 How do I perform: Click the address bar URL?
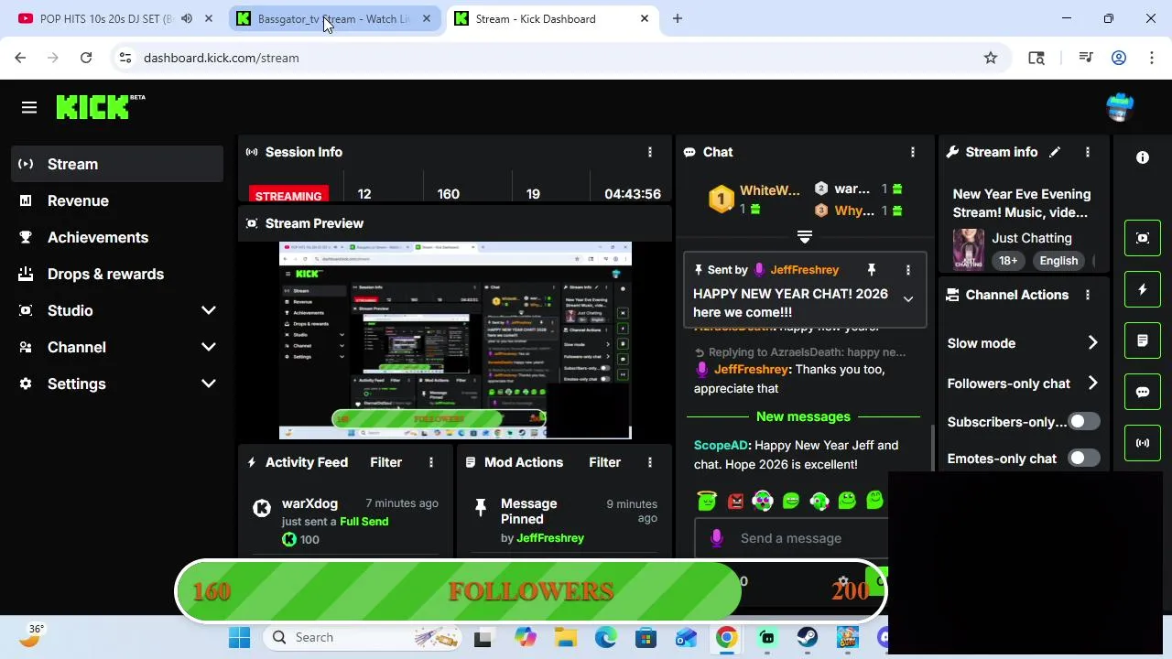(x=222, y=58)
